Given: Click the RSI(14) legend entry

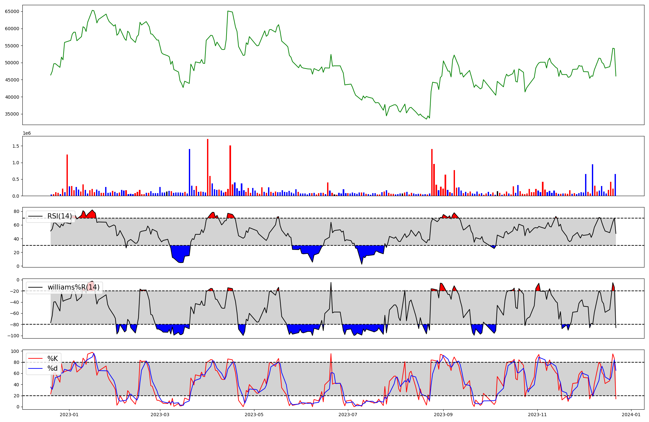Looking at the screenshot, I should pyautogui.click(x=59, y=216).
